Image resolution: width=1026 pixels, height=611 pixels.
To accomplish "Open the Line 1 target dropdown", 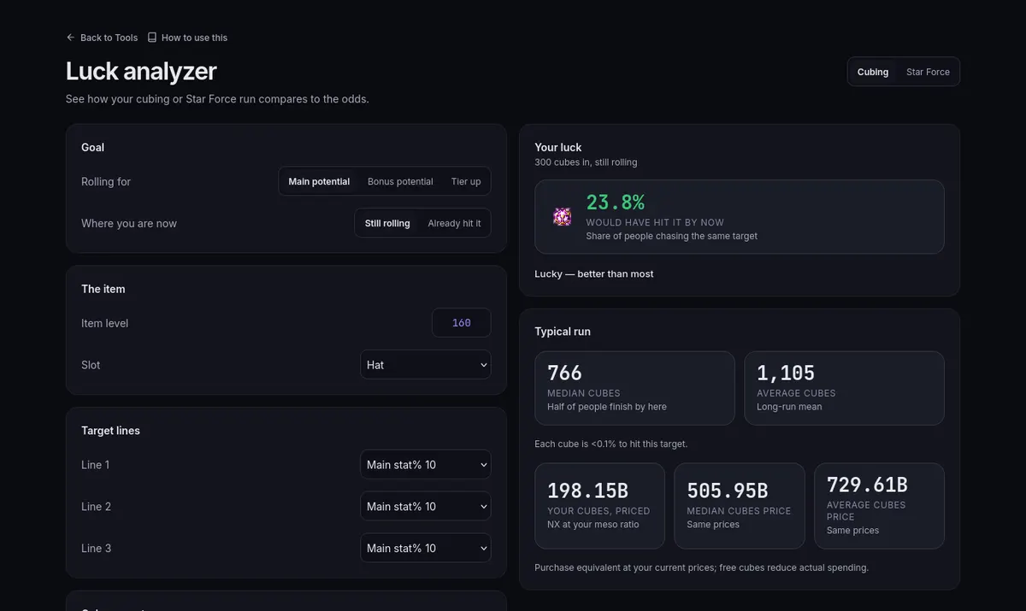I will pyautogui.click(x=426, y=465).
